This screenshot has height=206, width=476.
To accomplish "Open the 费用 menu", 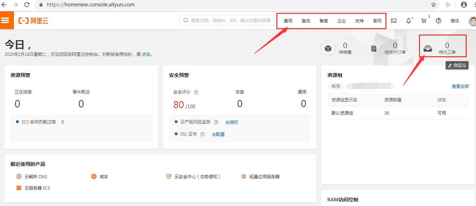I will tap(288, 21).
